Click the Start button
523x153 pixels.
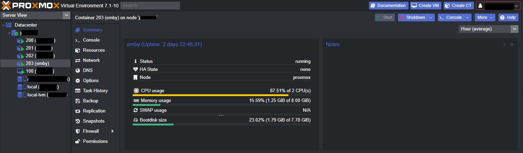coord(385,17)
